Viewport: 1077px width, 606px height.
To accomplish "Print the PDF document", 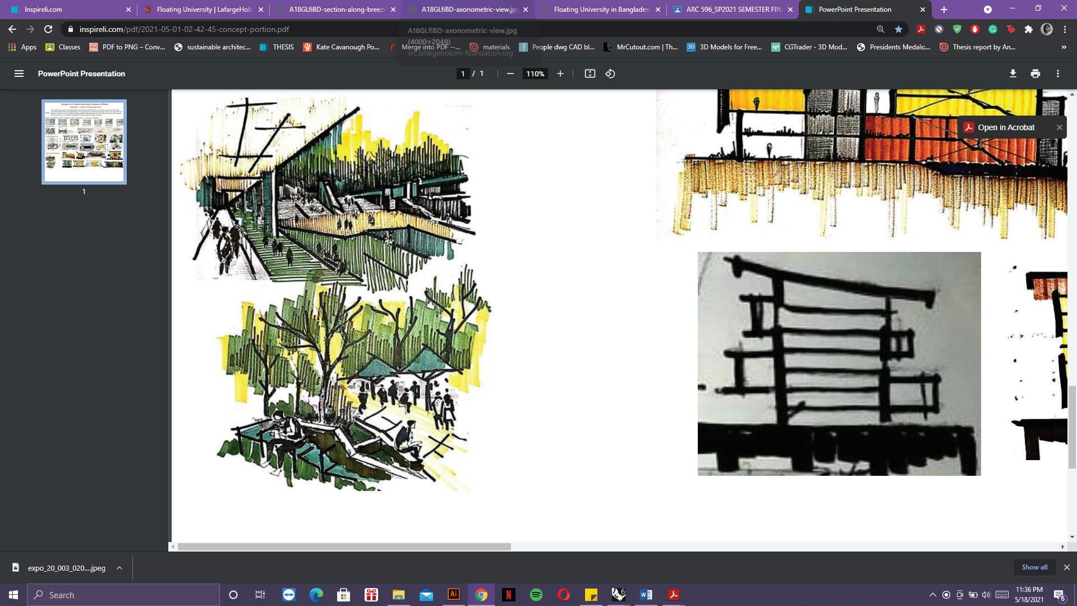I will pos(1035,74).
